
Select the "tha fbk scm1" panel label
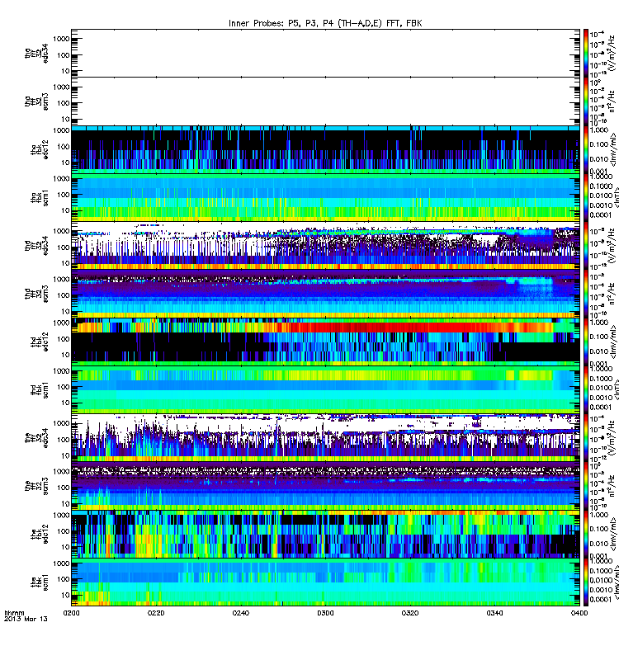click(40, 197)
